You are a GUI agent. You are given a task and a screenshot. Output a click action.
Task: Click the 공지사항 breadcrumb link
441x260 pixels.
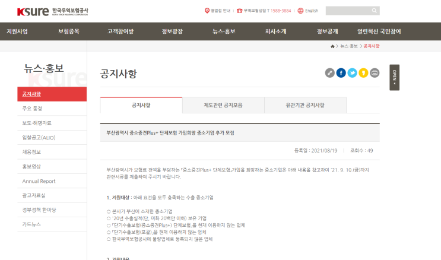click(371, 46)
